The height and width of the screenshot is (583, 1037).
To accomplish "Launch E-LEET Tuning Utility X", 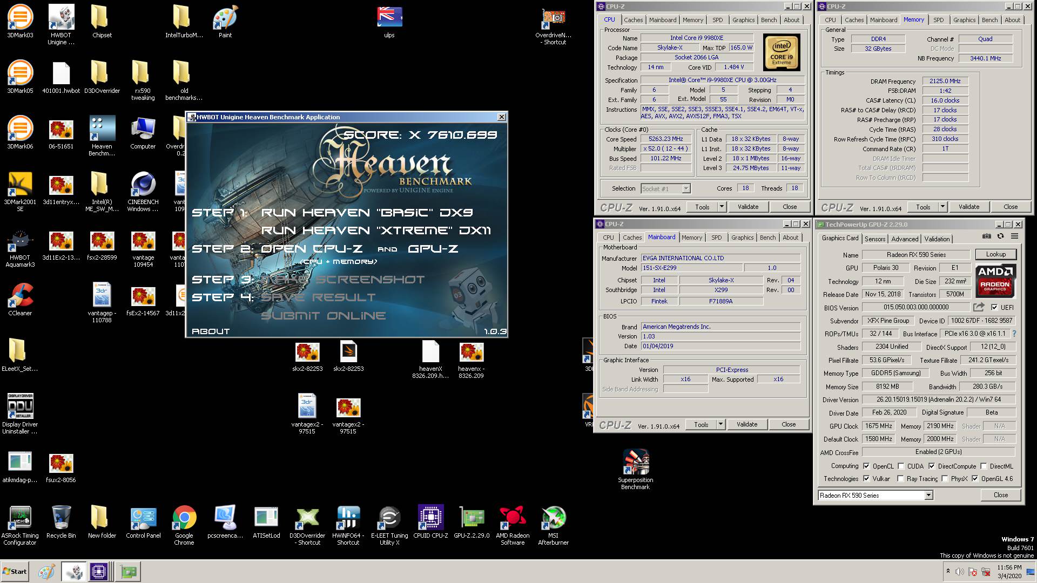I will [389, 525].
